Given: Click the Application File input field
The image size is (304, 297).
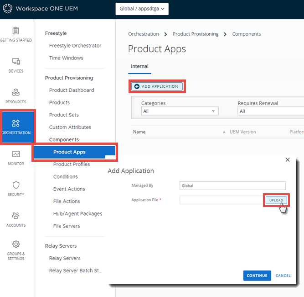Looking at the screenshot, I should pos(222,200).
